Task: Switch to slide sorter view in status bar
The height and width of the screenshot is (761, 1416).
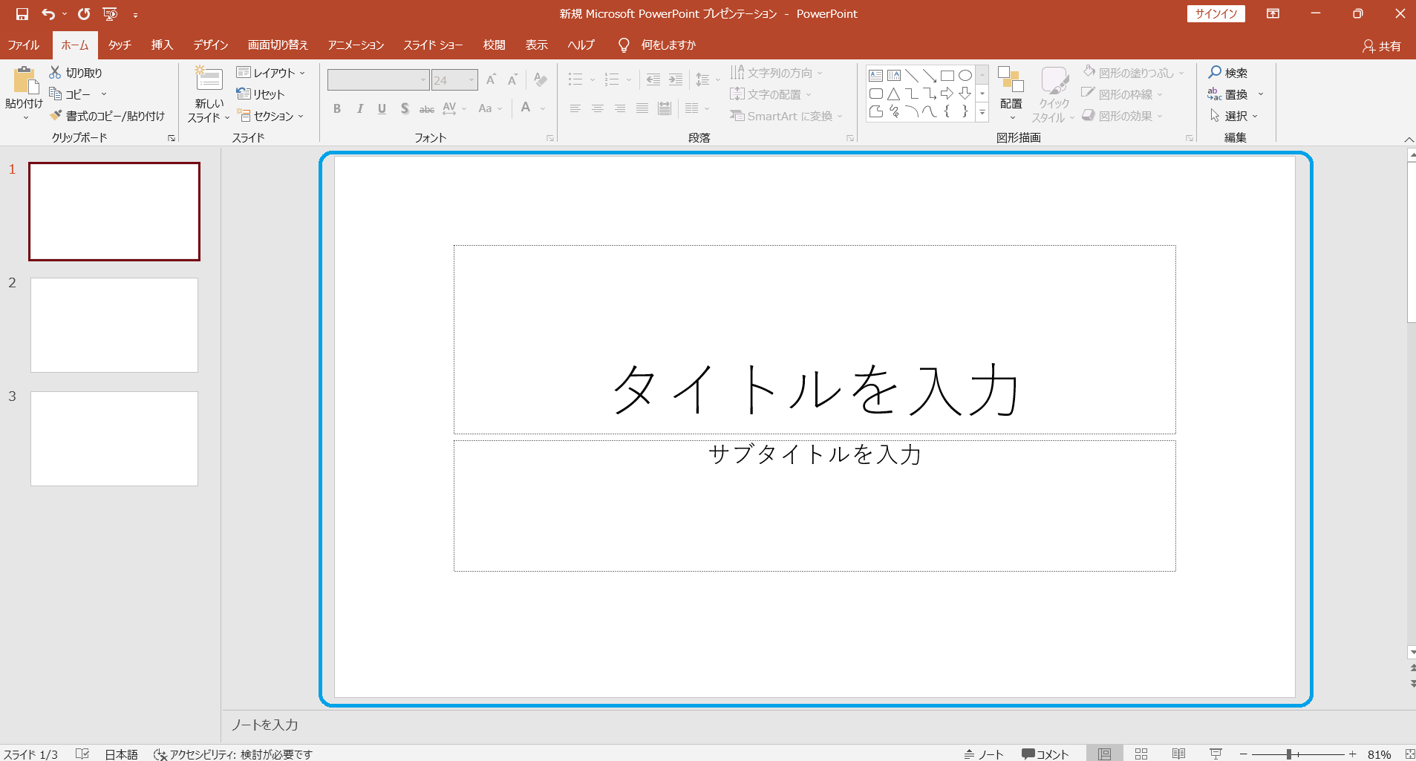Action: pyautogui.click(x=1141, y=754)
